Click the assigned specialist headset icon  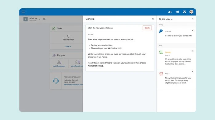[x=56, y=81]
